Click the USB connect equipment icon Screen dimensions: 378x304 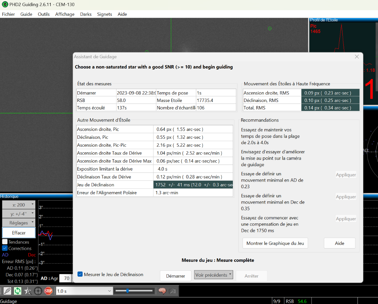[x=8, y=291]
